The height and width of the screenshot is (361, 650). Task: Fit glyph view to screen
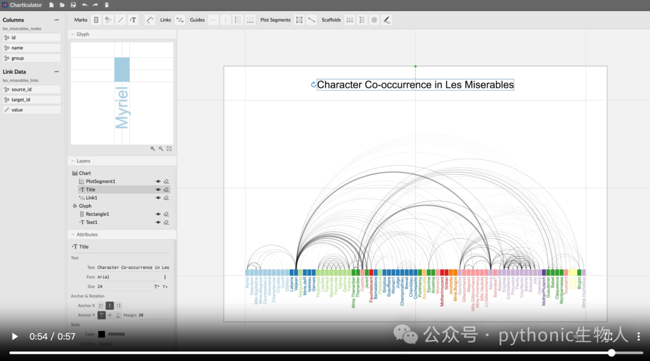(x=169, y=149)
